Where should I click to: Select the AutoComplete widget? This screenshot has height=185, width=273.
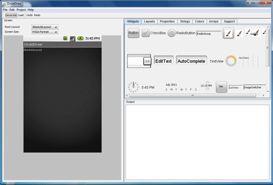(191, 61)
